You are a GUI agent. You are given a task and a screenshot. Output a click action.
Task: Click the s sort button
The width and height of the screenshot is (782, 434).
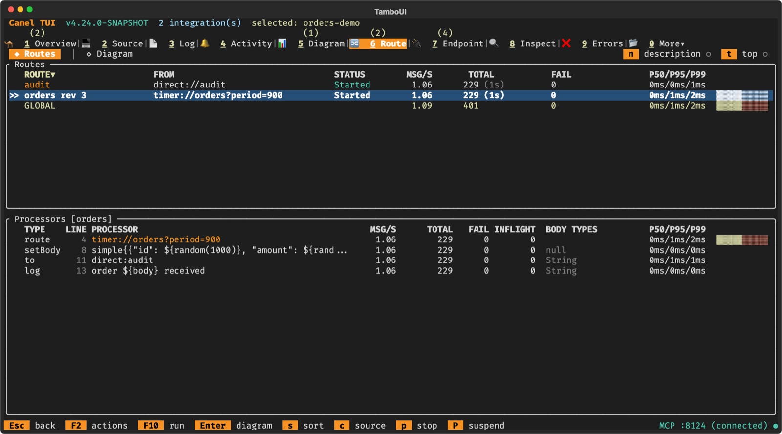[303, 426]
